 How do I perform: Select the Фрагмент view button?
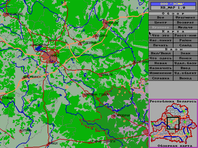coord(185,18)
